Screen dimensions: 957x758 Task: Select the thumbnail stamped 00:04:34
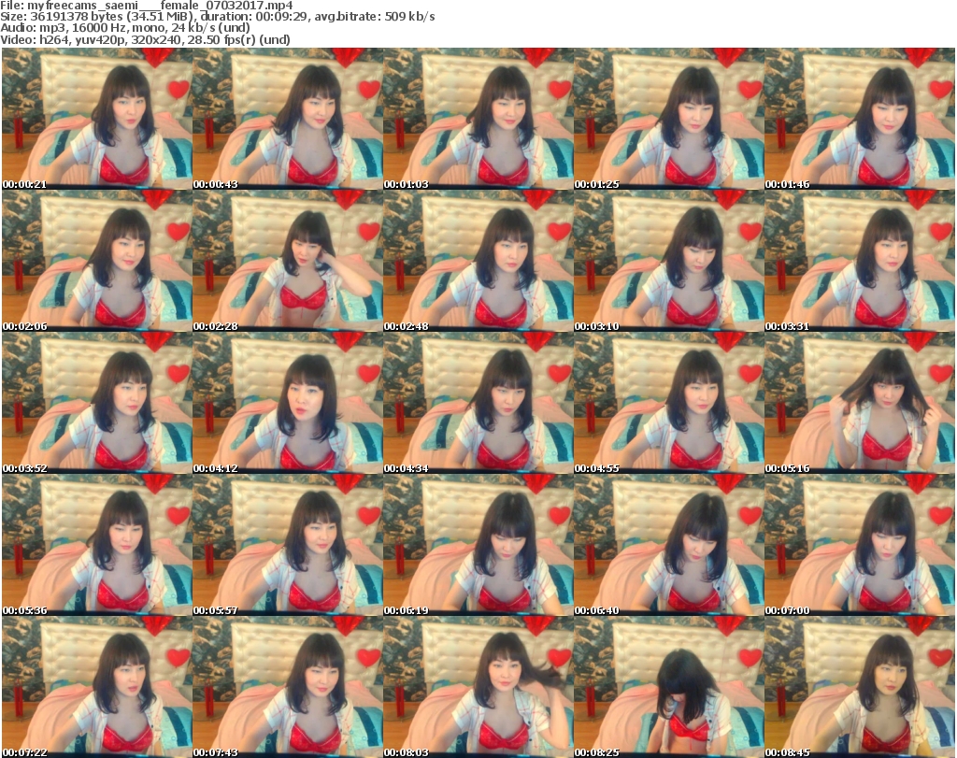pos(478,403)
